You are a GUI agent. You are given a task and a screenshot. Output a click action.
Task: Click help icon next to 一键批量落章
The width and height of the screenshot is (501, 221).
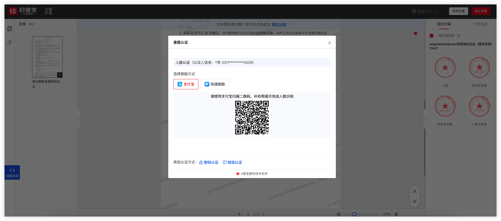[x=458, y=36]
